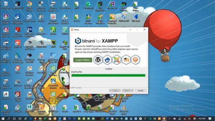The height and width of the screenshot is (121, 215).
Task: Open Task View on the taskbar
Action: click(x=20, y=119)
